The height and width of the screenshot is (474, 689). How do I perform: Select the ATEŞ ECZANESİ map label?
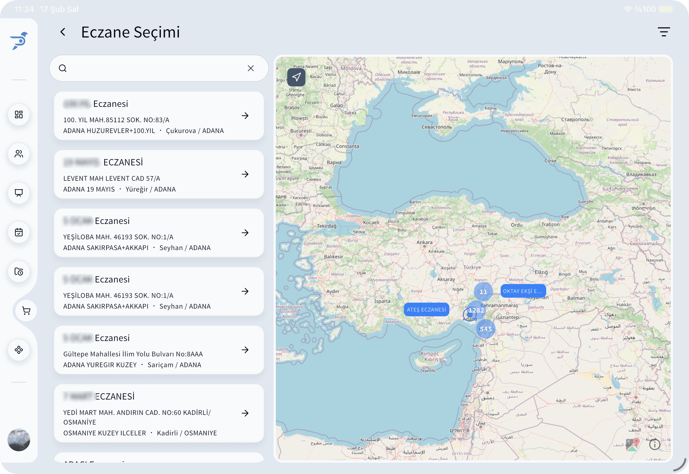pyautogui.click(x=426, y=310)
